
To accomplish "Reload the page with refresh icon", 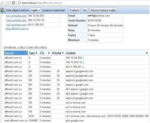I will (13, 3).
